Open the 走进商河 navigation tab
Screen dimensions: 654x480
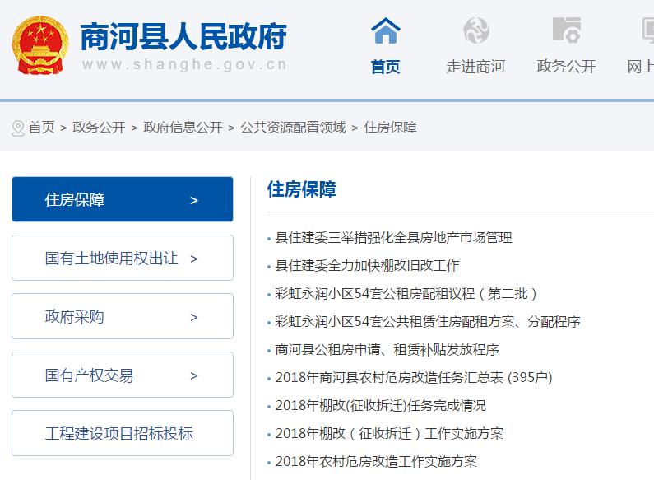(475, 67)
